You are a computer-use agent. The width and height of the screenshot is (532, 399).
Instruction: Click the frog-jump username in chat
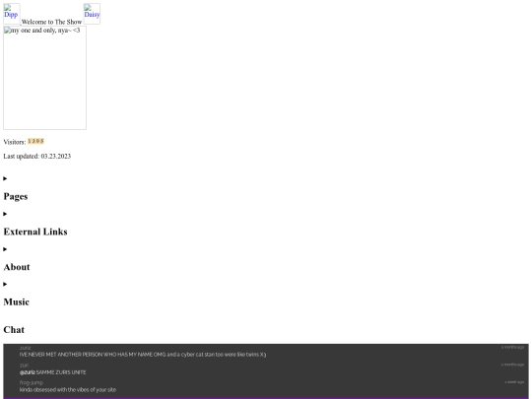[x=32, y=382]
